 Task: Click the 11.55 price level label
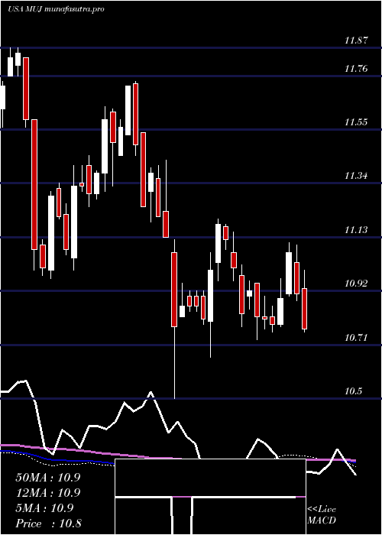pos(356,122)
